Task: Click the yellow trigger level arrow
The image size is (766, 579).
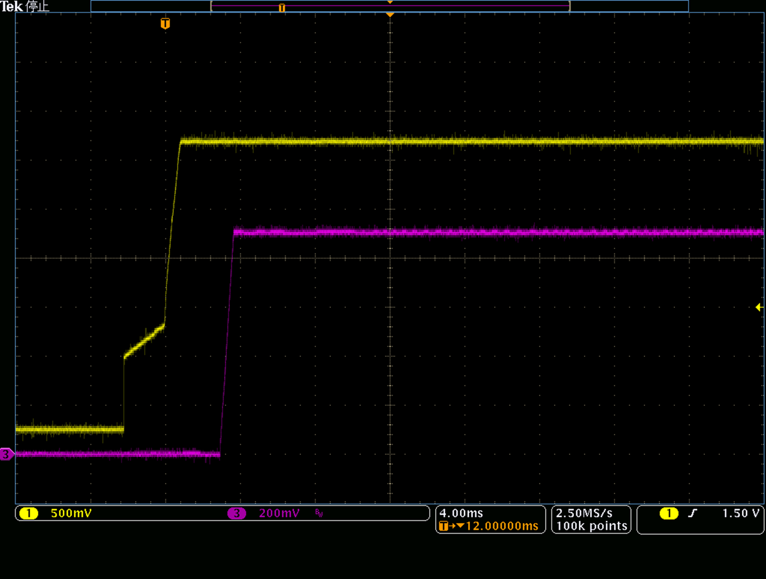Action: pyautogui.click(x=759, y=307)
